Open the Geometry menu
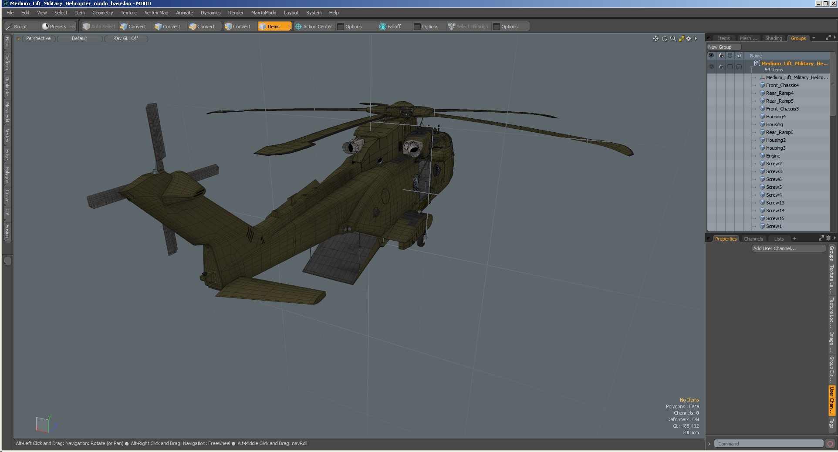Screen dimensions: 838x452 102,13
